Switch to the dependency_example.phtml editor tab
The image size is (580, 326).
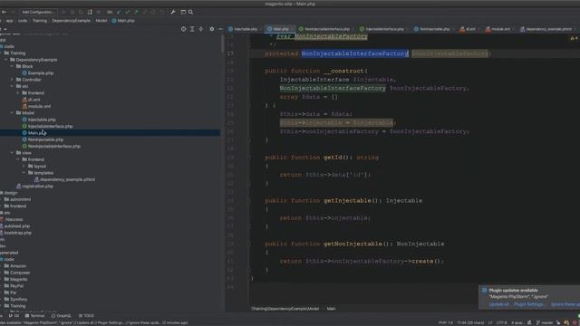pos(547,29)
